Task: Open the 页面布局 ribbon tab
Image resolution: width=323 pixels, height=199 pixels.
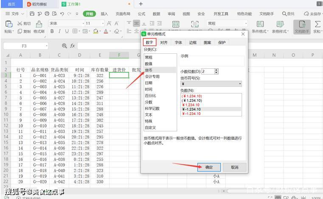Action: click(123, 14)
